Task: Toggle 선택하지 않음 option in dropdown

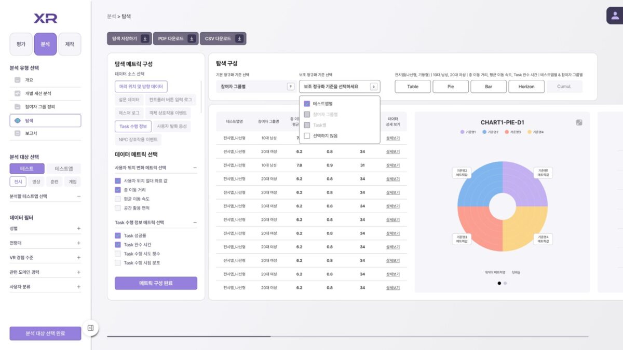Action: click(x=307, y=136)
